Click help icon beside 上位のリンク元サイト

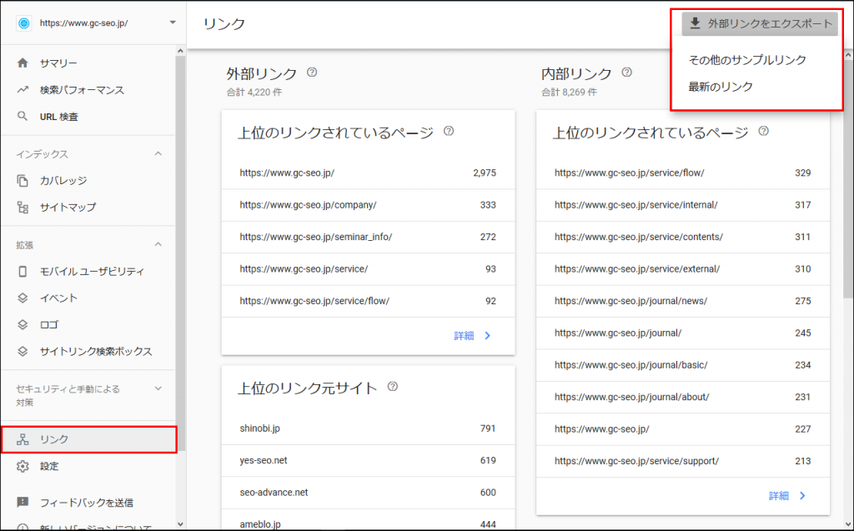[392, 386]
